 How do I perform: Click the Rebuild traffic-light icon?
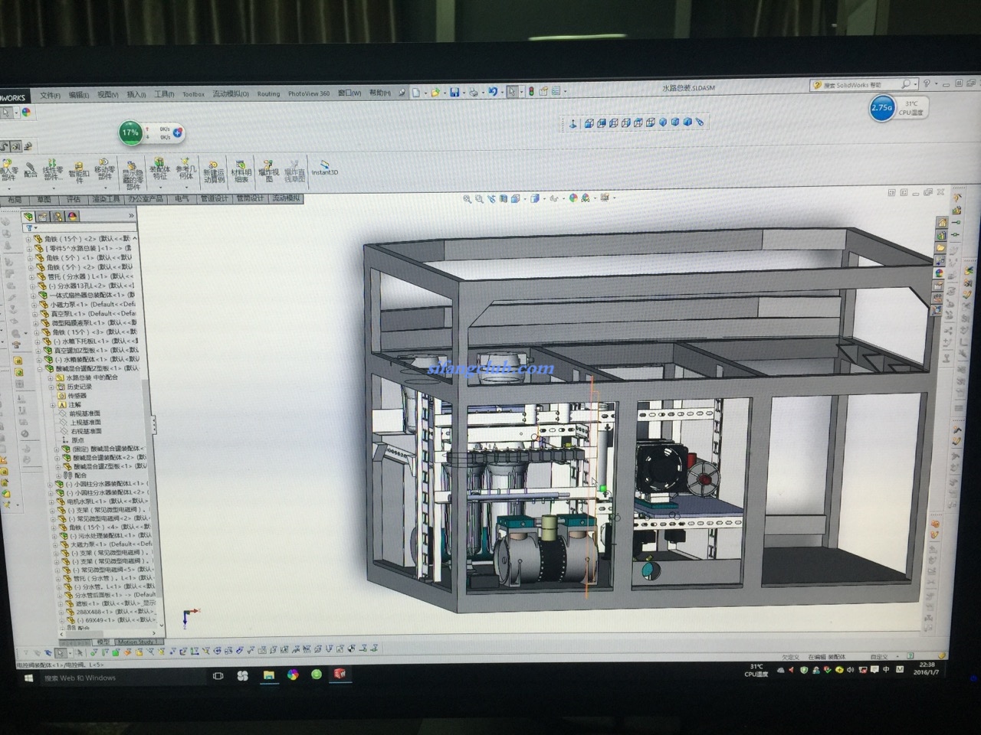tap(530, 92)
